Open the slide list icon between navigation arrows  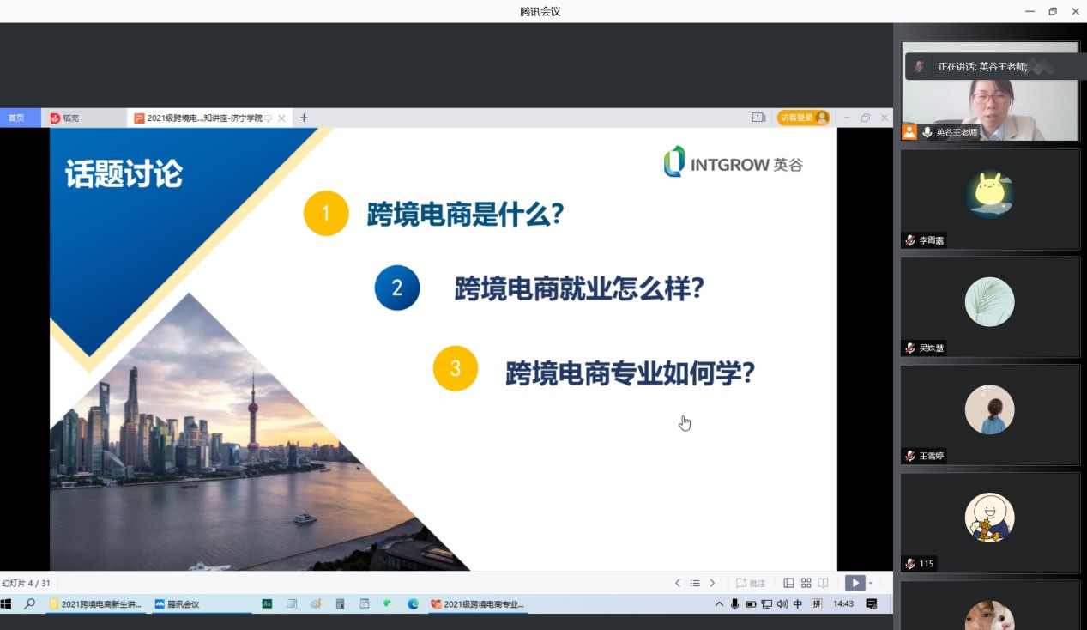pos(695,583)
